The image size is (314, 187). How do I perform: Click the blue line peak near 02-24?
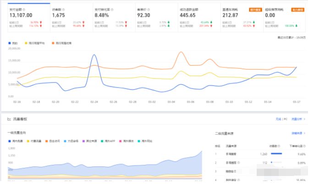[x=94, y=55]
